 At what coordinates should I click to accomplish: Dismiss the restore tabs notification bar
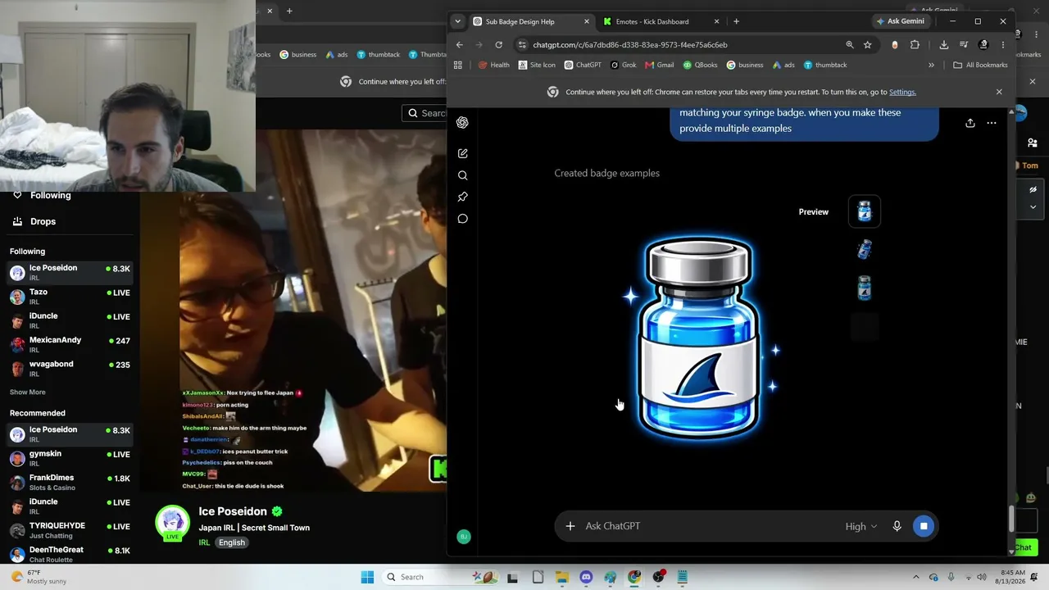999,92
